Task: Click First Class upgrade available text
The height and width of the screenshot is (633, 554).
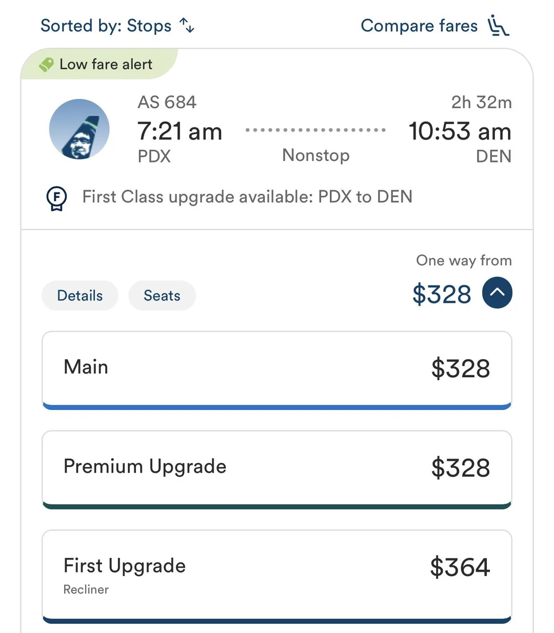Action: (x=247, y=197)
